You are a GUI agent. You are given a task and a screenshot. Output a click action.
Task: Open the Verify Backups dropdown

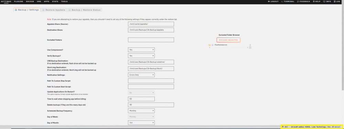tap(141, 56)
